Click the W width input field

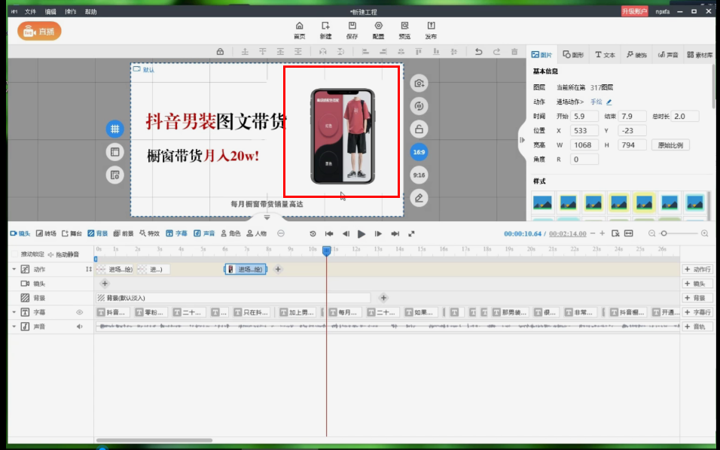point(584,144)
